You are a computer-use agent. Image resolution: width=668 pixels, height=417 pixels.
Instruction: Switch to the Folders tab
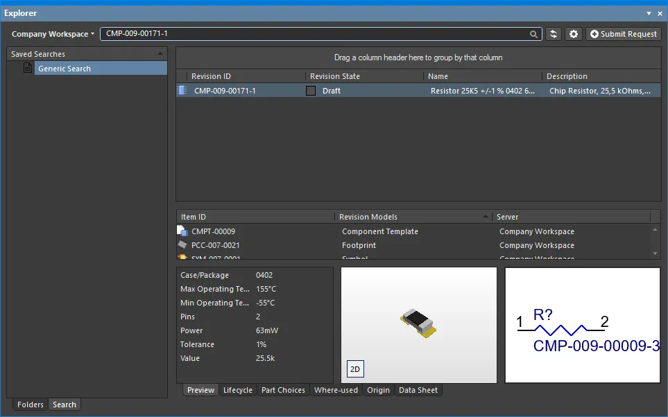click(x=31, y=405)
